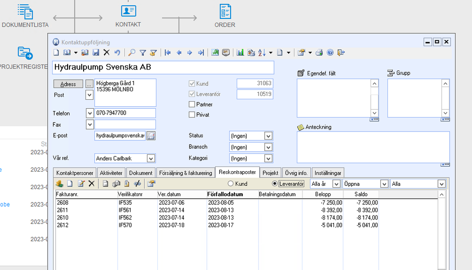Click the ellipsis button next to Adress
Viewport: 472px width, 270px height.
click(x=89, y=84)
